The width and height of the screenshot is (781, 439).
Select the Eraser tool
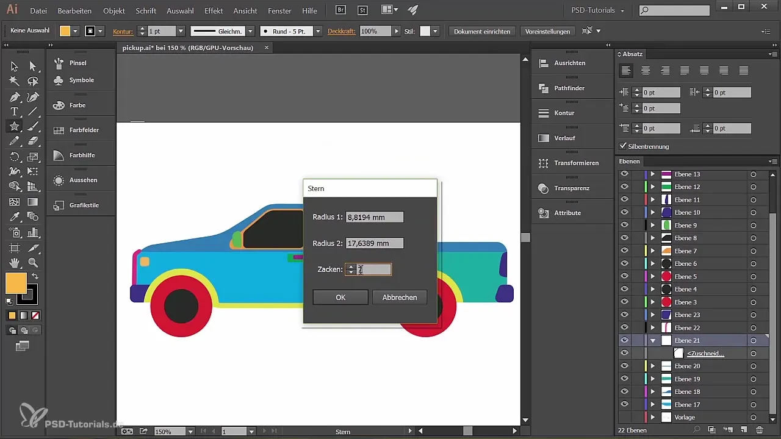(x=33, y=141)
